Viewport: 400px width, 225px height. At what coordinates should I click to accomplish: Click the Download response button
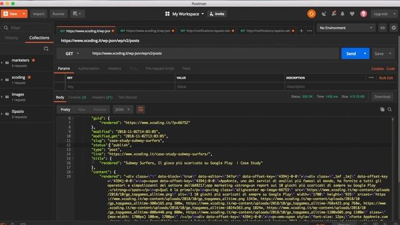(382, 97)
